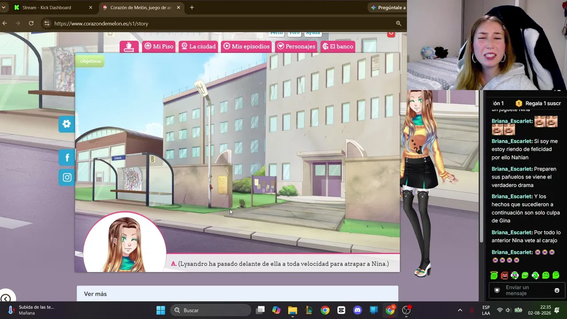Close the Corazón de Melón tab

pyautogui.click(x=178, y=8)
